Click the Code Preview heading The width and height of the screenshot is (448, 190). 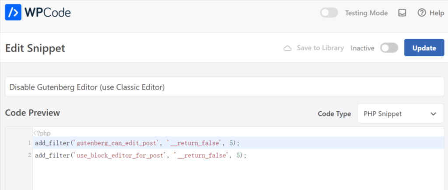click(32, 113)
